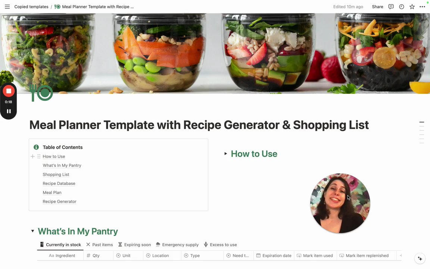Expand the How to Use toggle

225,154
